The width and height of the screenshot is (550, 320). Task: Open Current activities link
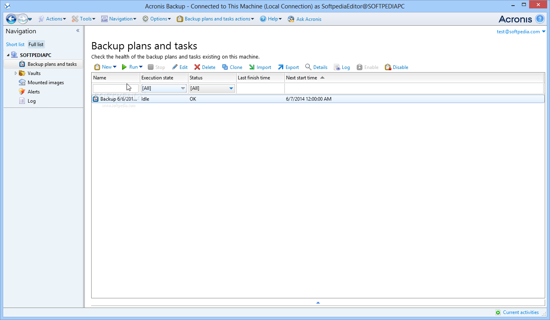521,312
